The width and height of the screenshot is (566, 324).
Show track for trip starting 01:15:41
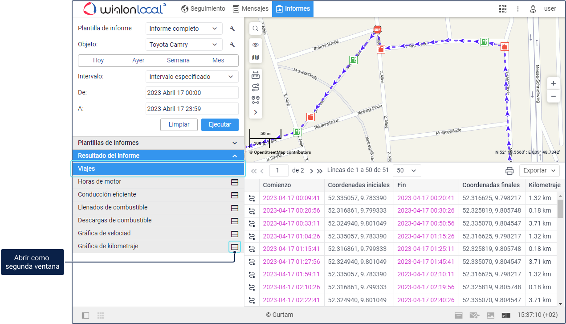pos(252,249)
